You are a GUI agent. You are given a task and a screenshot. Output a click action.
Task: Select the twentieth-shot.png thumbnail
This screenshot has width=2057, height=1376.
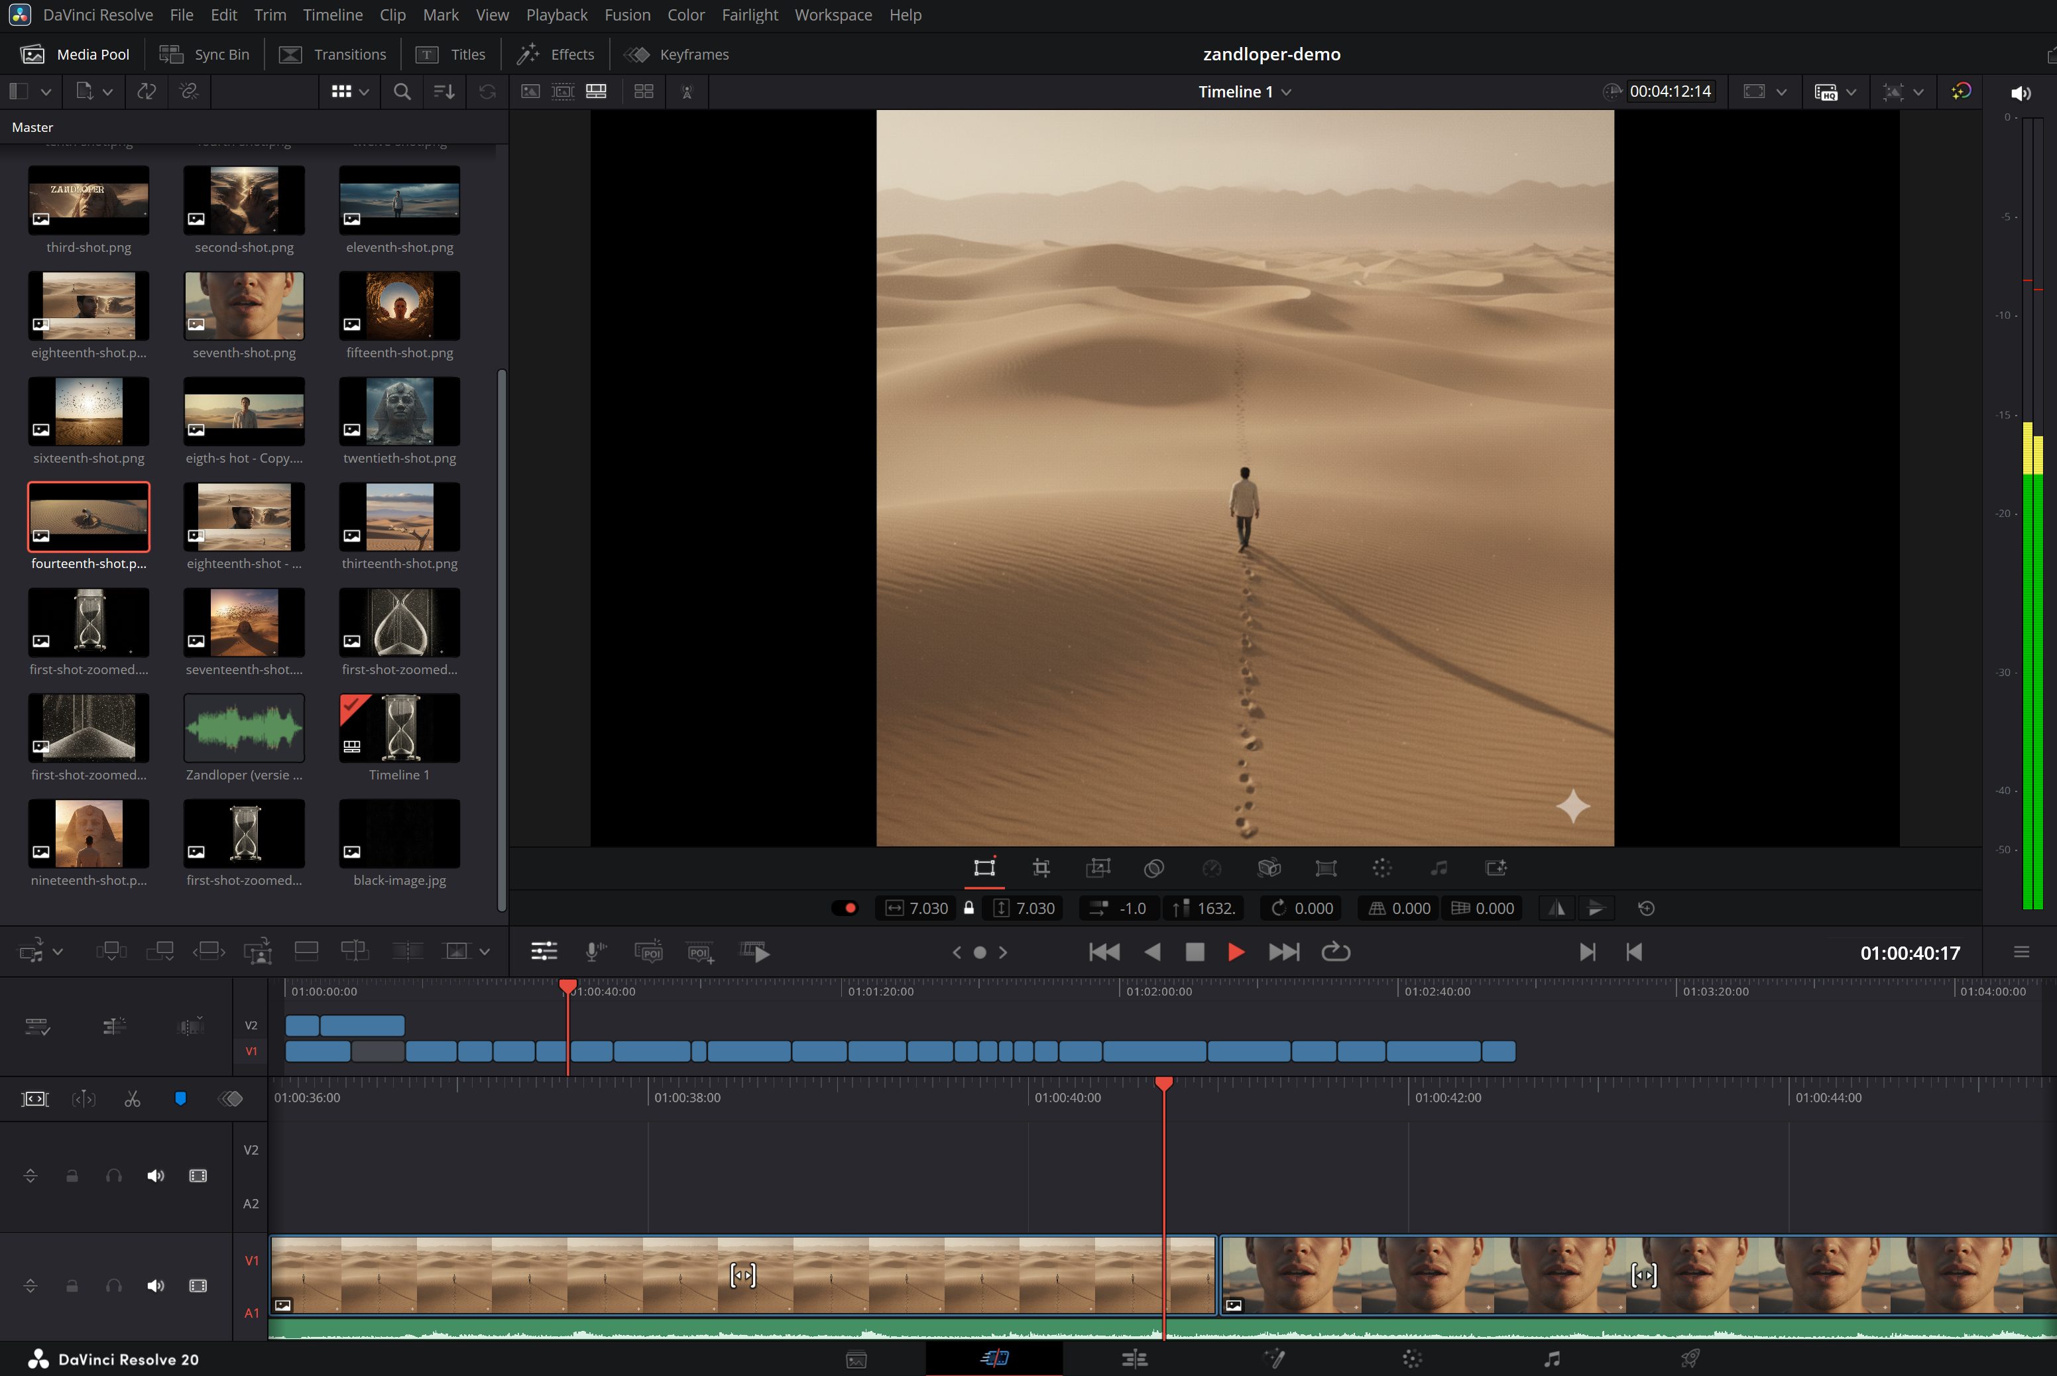[x=399, y=412]
